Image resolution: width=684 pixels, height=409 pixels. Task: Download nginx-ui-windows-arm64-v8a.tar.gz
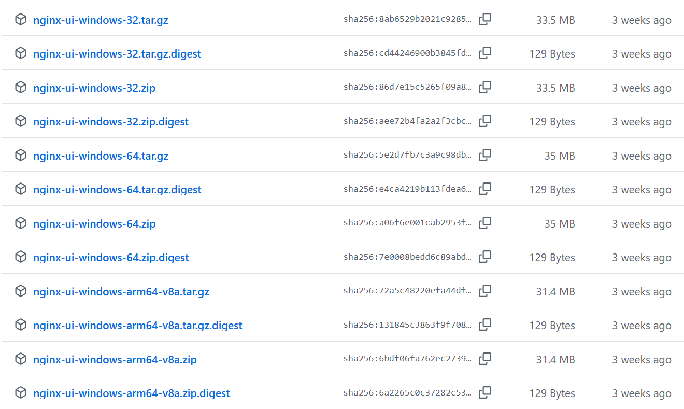121,292
